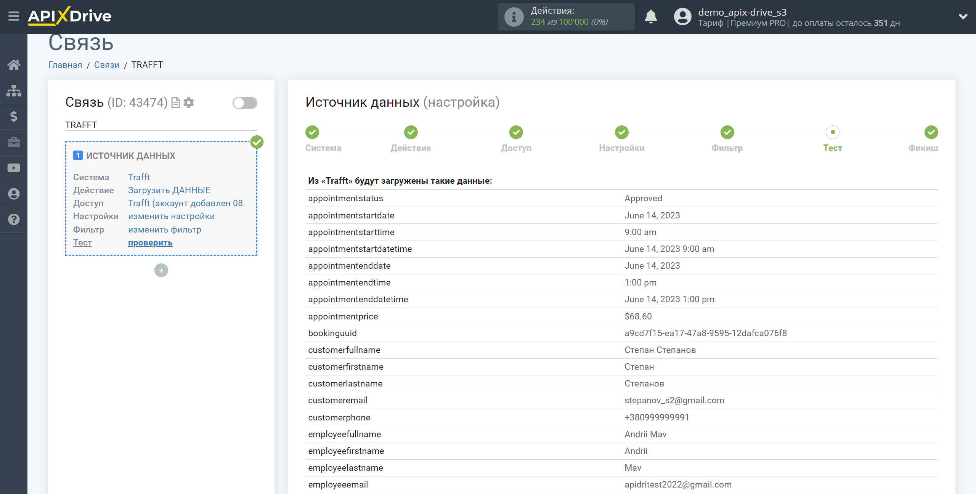Click Загрузить ДАННЫЕ action link
The height and width of the screenshot is (494, 976).
[x=169, y=190]
